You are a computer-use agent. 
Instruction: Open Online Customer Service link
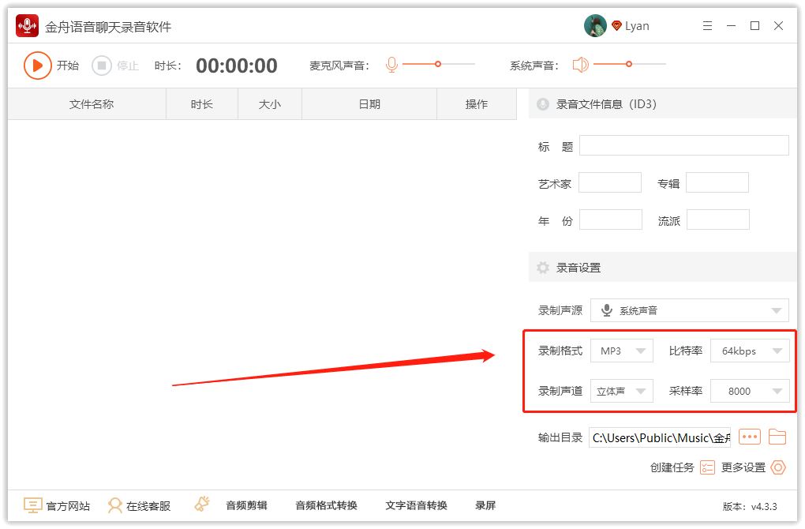tap(140, 505)
